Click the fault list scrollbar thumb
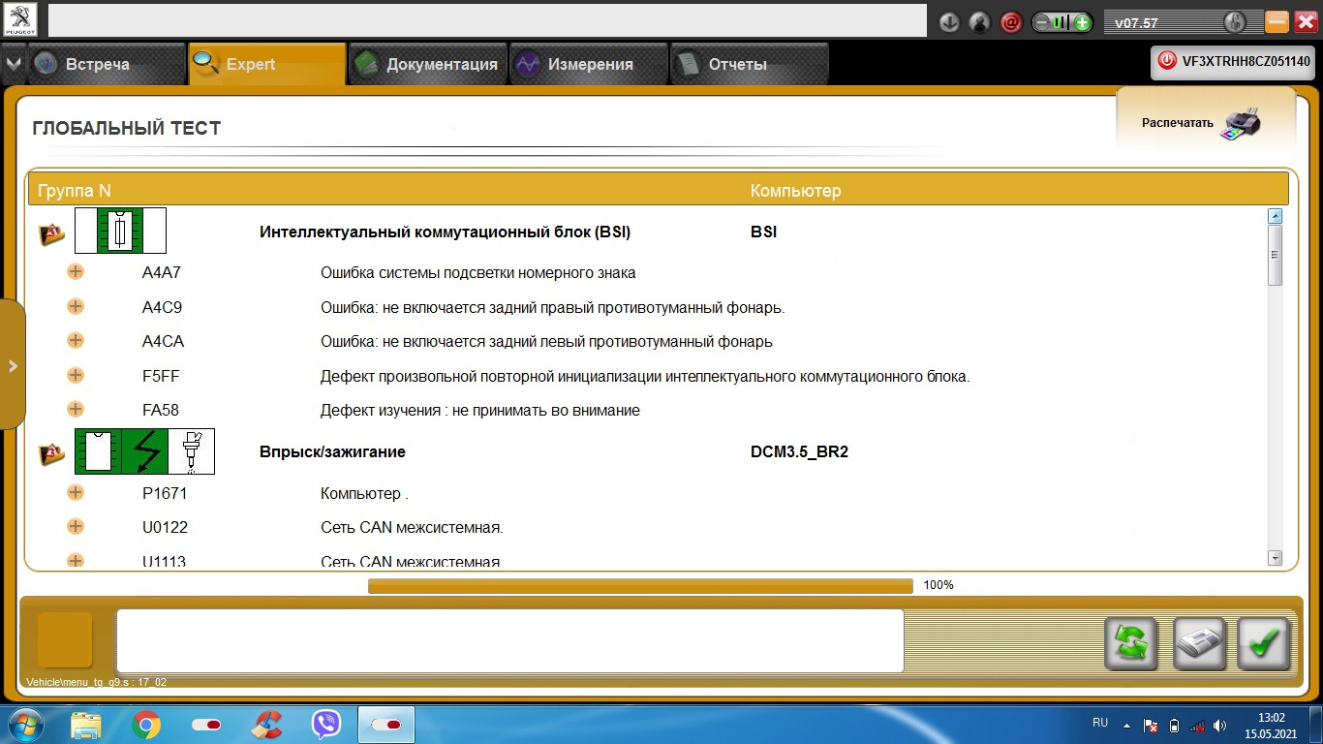This screenshot has height=744, width=1323. tap(1275, 256)
